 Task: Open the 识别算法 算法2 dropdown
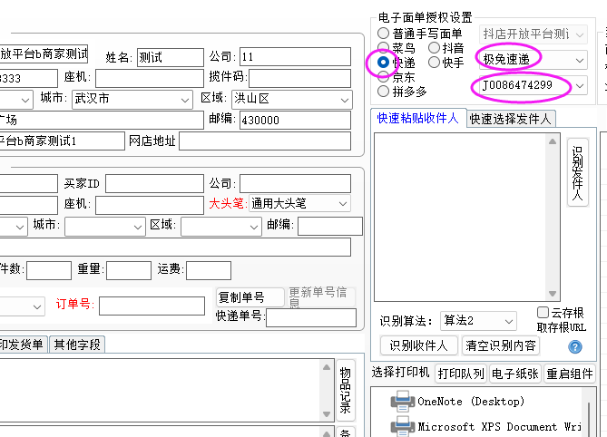(x=509, y=321)
